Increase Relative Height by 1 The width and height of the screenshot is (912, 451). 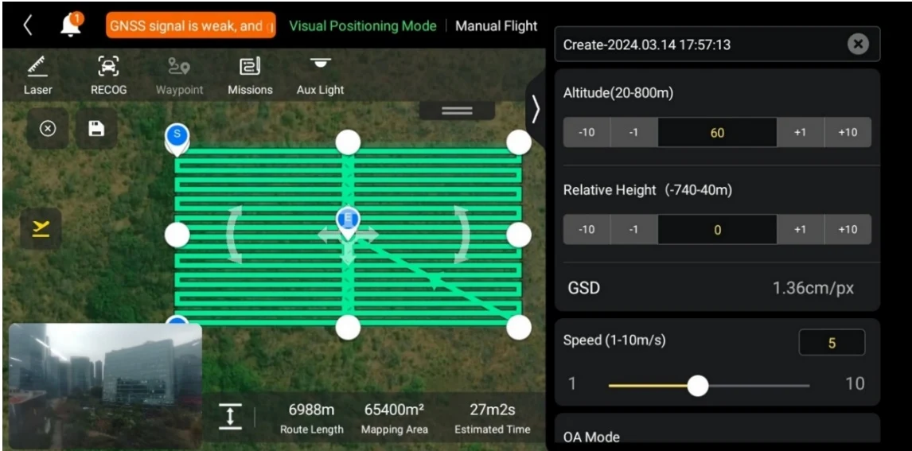pos(801,230)
